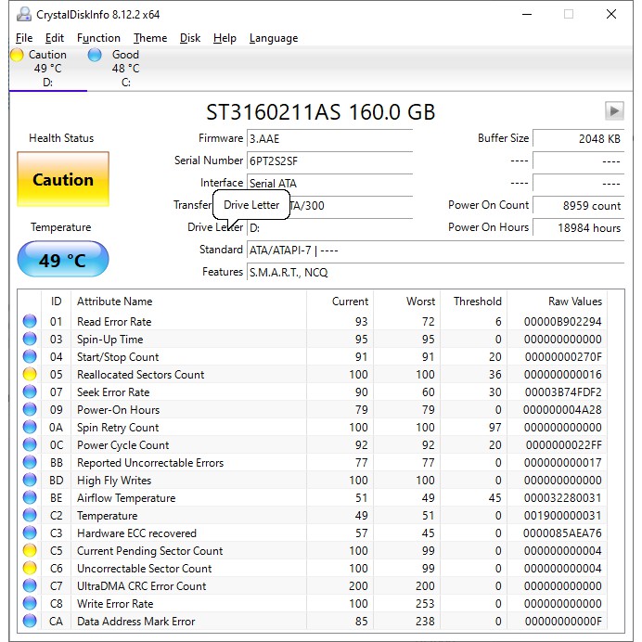The image size is (642, 642).
Task: Click the yellow Caution health status button
Action: coord(63,180)
